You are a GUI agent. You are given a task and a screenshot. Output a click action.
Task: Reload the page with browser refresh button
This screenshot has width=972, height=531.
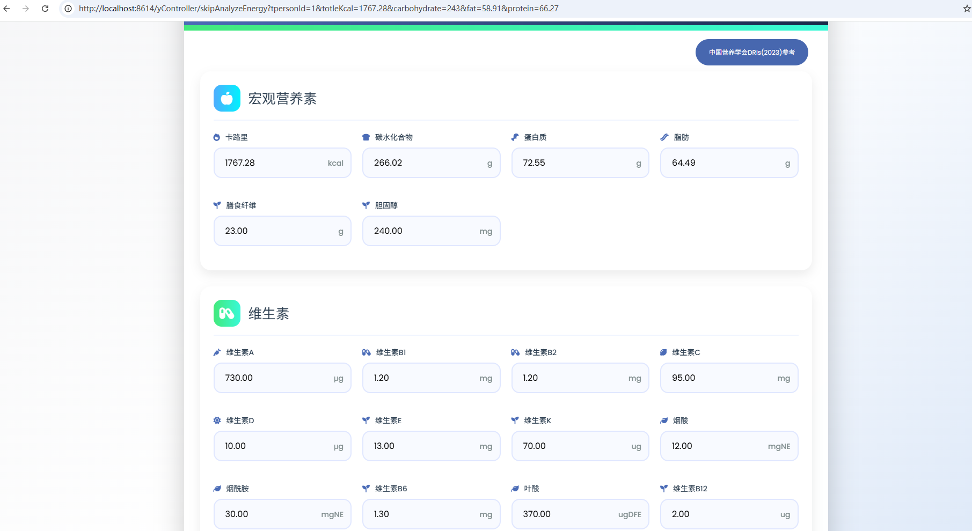pos(45,9)
